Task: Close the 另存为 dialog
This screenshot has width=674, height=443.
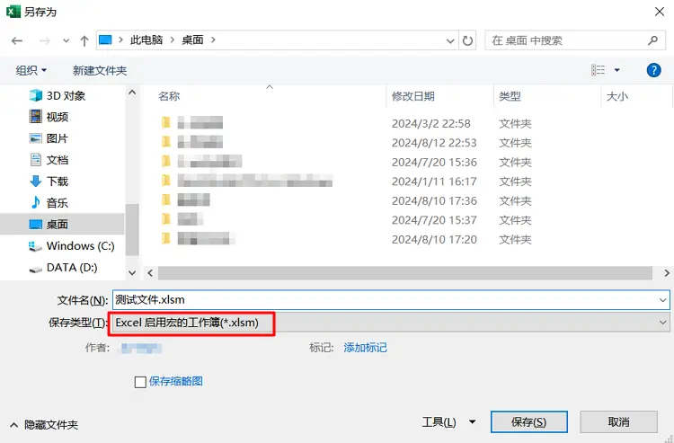Action: pos(660,12)
